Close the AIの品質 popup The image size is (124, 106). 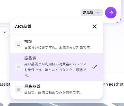click(95, 26)
